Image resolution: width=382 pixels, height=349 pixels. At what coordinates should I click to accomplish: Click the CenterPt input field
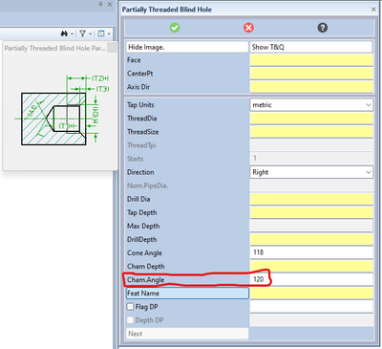point(311,74)
